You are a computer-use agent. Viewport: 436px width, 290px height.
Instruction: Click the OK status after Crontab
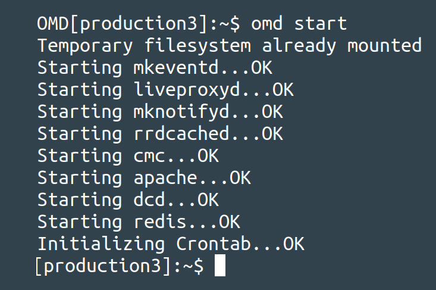[x=293, y=244]
